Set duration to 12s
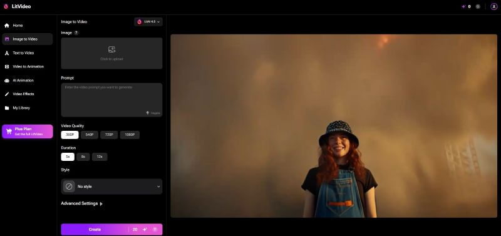This screenshot has width=501, height=236. pos(100,156)
